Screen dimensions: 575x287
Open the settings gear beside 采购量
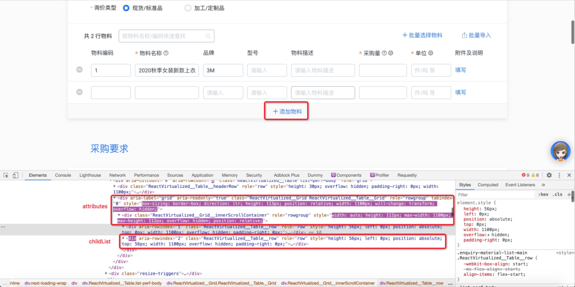tap(391, 53)
